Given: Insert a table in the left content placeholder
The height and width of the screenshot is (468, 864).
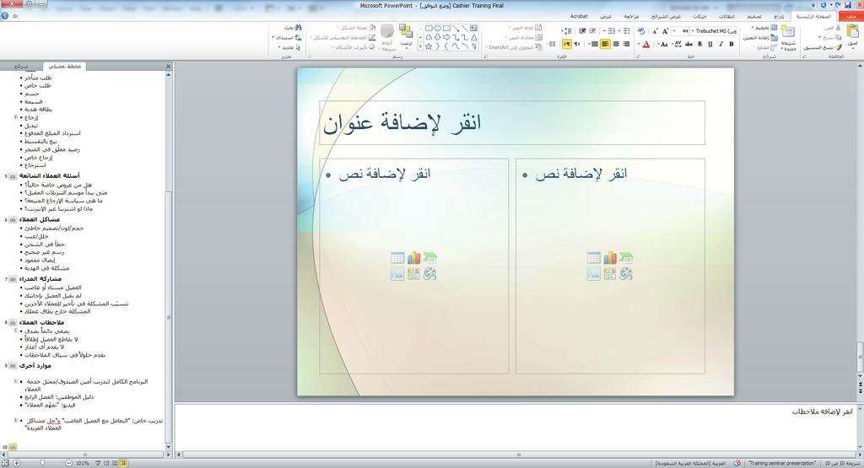Looking at the screenshot, I should pyautogui.click(x=397, y=258).
